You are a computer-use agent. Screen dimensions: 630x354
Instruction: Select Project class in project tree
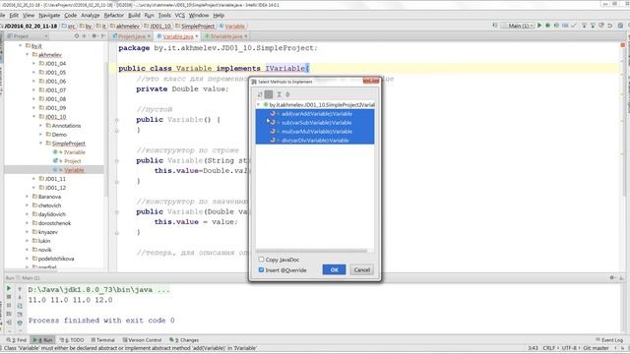pos(72,161)
